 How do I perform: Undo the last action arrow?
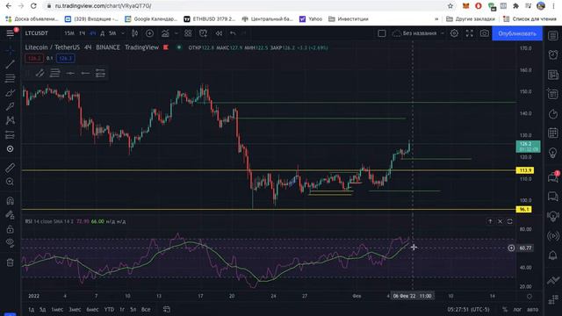pyautogui.click(x=233, y=33)
